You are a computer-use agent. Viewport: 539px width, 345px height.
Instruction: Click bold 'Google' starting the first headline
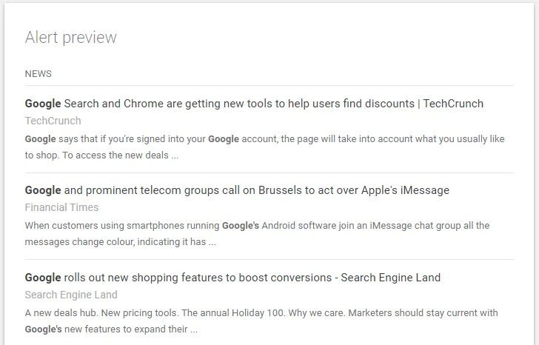pyautogui.click(x=43, y=104)
